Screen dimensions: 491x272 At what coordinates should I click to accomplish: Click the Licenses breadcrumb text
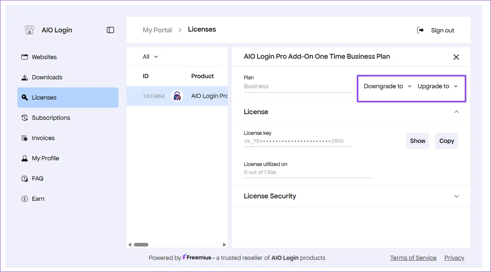coord(202,30)
